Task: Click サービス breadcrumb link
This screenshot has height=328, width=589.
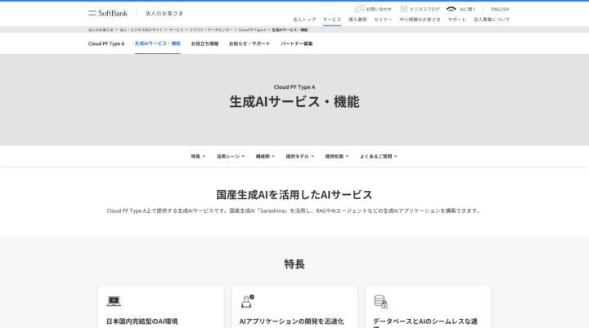Action: point(176,29)
